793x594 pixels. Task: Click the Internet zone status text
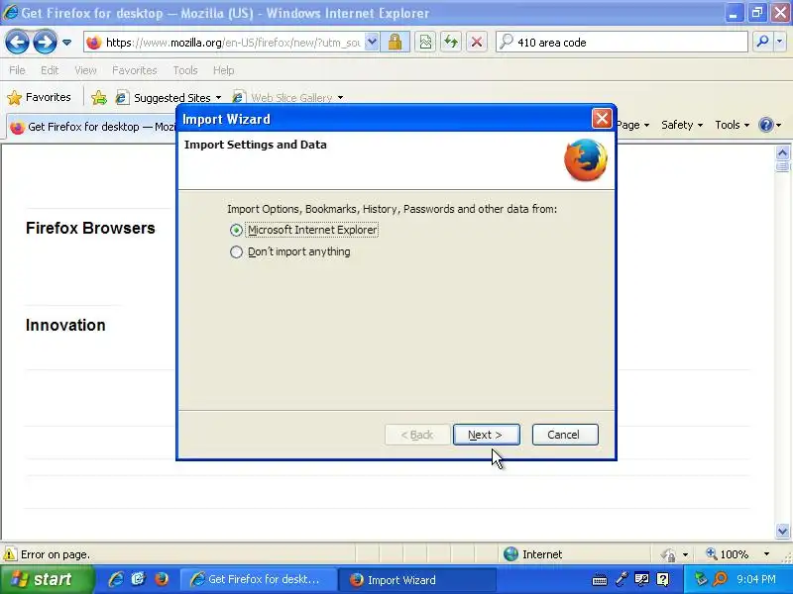click(x=542, y=554)
